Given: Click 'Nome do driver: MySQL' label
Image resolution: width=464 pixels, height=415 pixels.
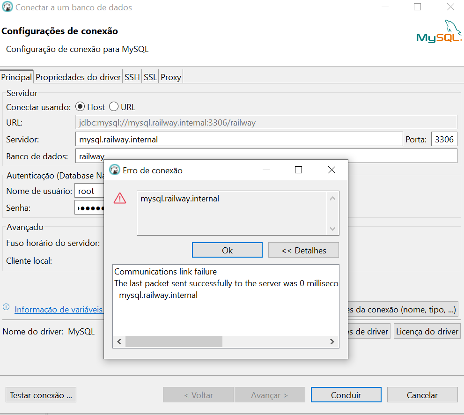Looking at the screenshot, I should [49, 331].
